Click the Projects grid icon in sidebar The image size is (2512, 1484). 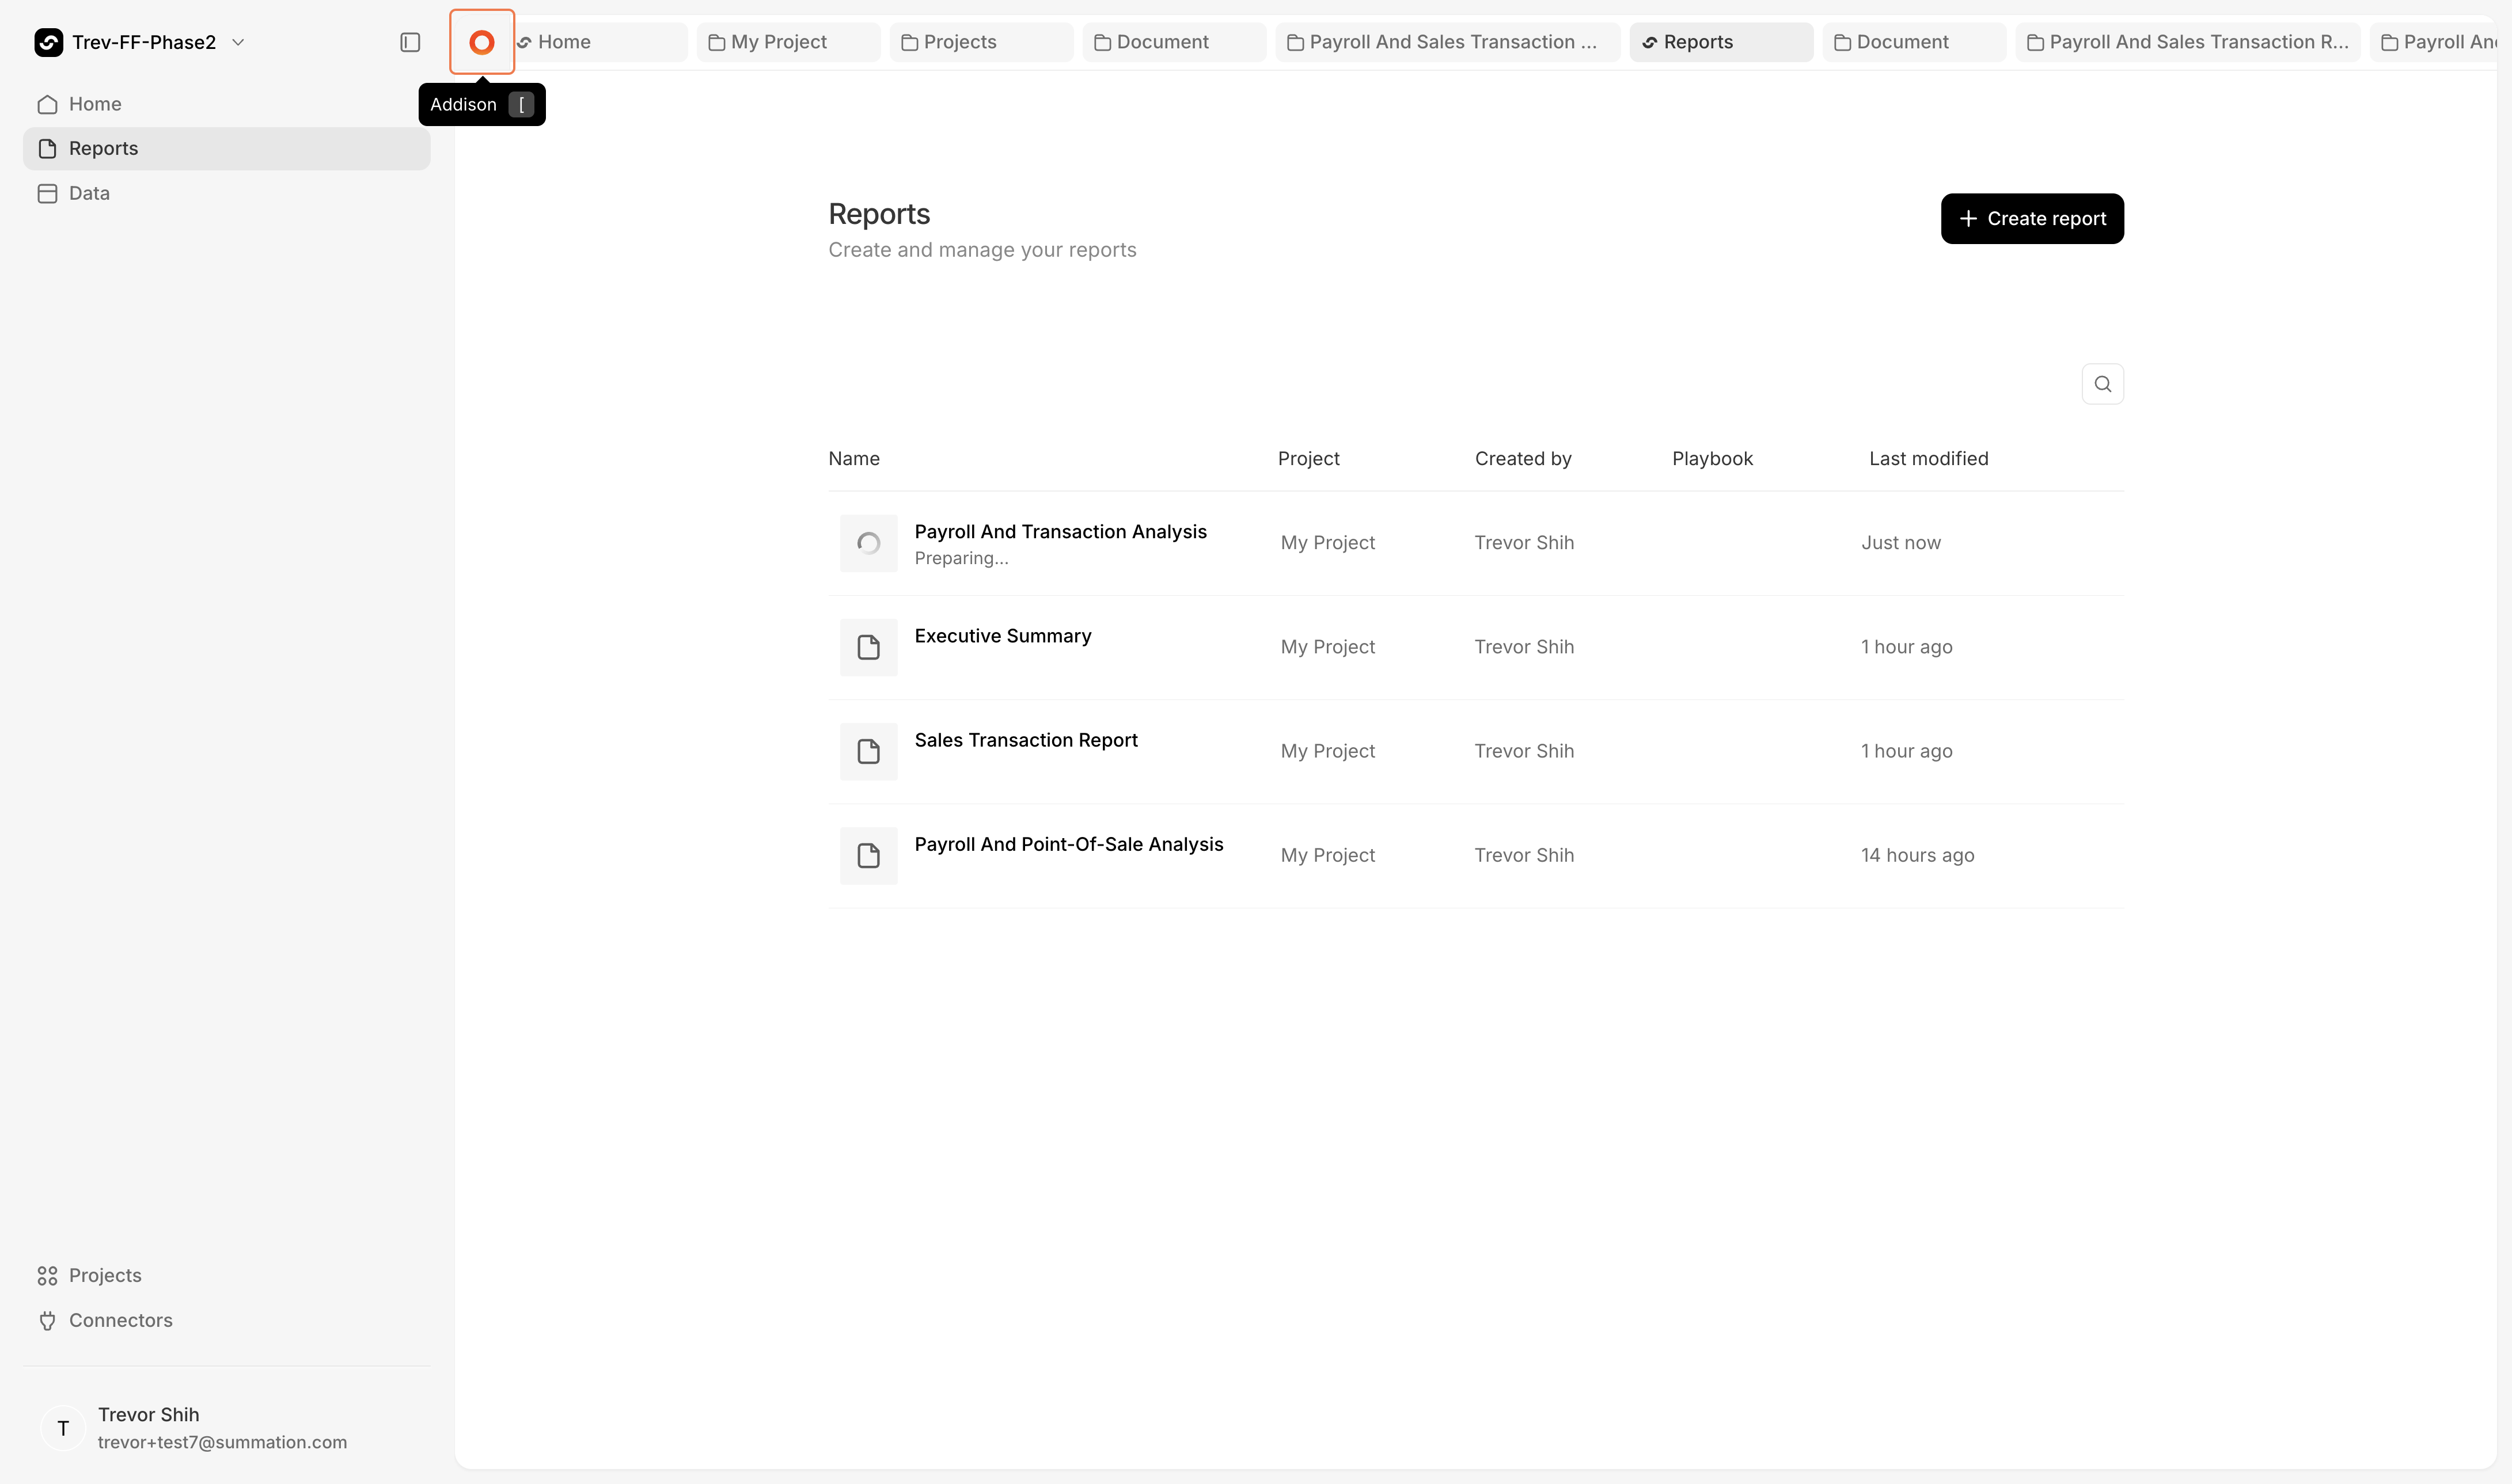coord(47,1276)
